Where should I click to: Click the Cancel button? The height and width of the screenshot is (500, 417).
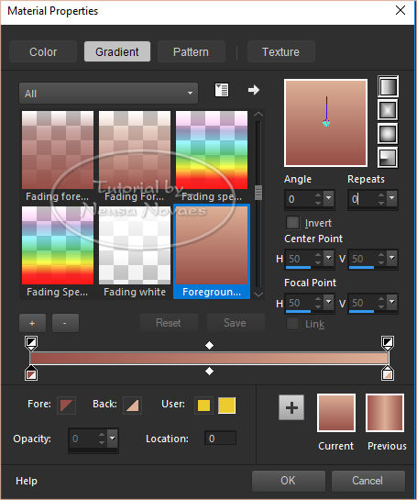tap(368, 481)
